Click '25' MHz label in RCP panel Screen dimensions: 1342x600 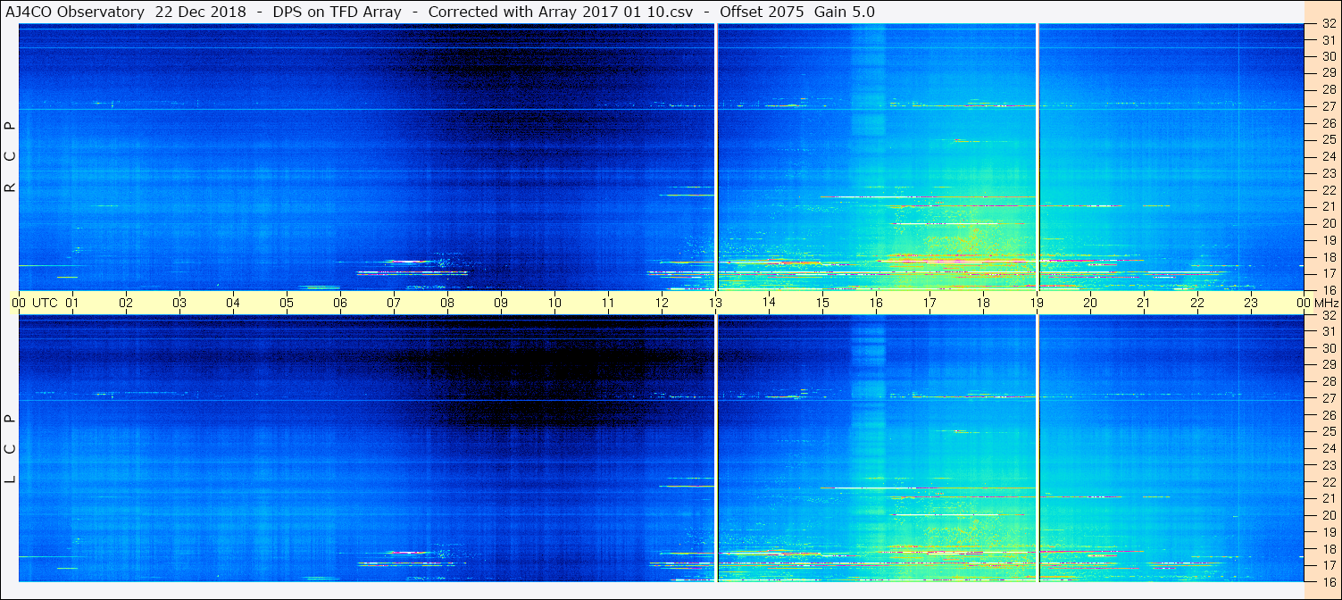point(1329,139)
